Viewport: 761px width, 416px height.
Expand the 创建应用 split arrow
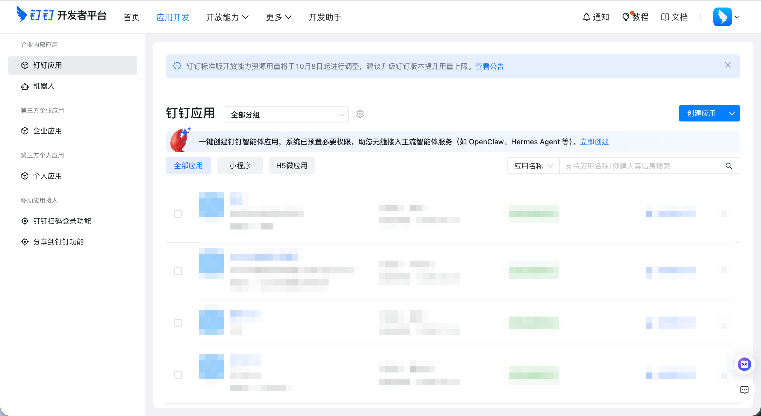point(732,113)
